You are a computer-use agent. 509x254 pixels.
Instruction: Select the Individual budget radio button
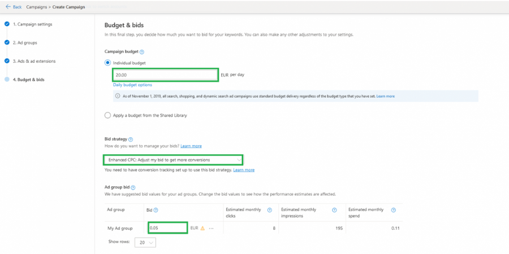click(107, 63)
